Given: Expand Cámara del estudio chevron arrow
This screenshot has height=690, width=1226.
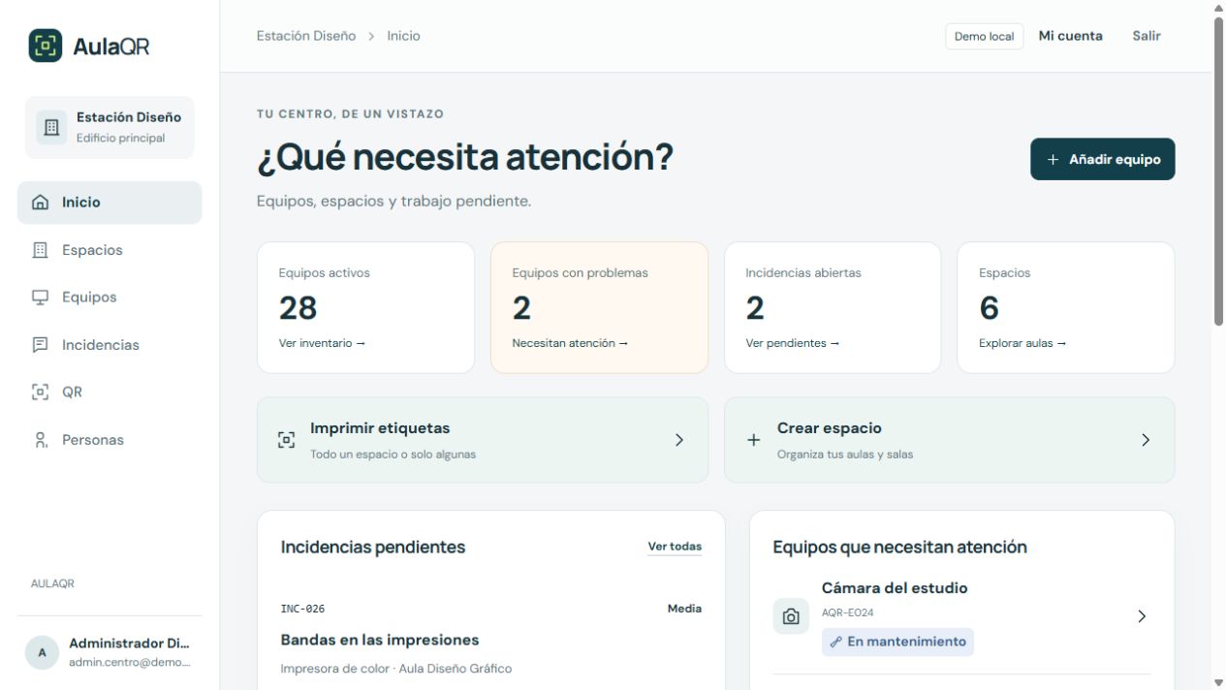Looking at the screenshot, I should tap(1142, 616).
